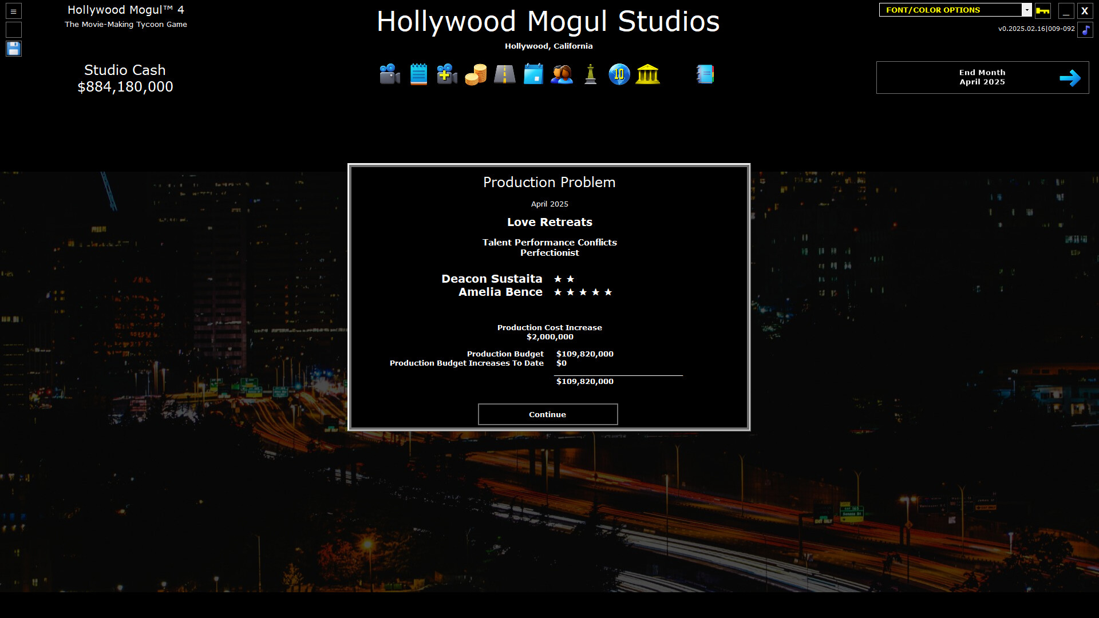Open the notepad script list icon
This screenshot has height=618, width=1099.
pos(418,74)
